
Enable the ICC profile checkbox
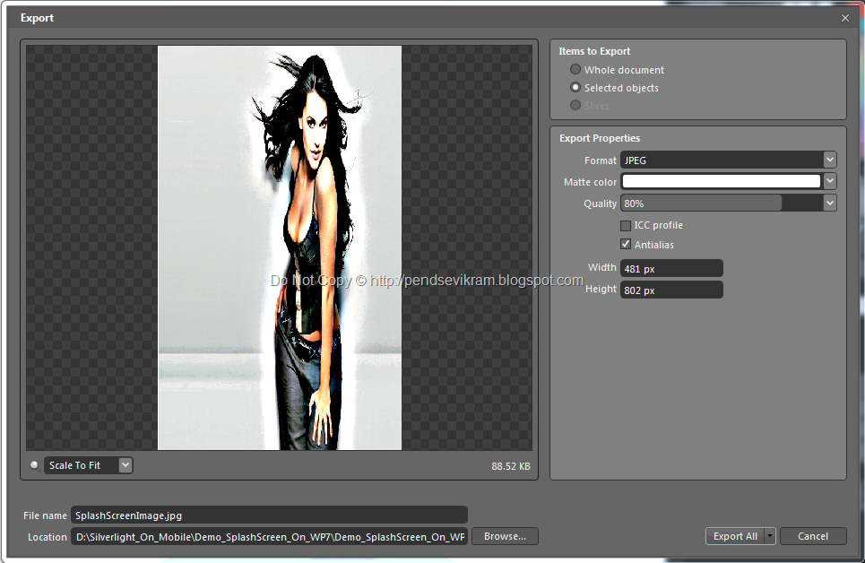coord(626,225)
